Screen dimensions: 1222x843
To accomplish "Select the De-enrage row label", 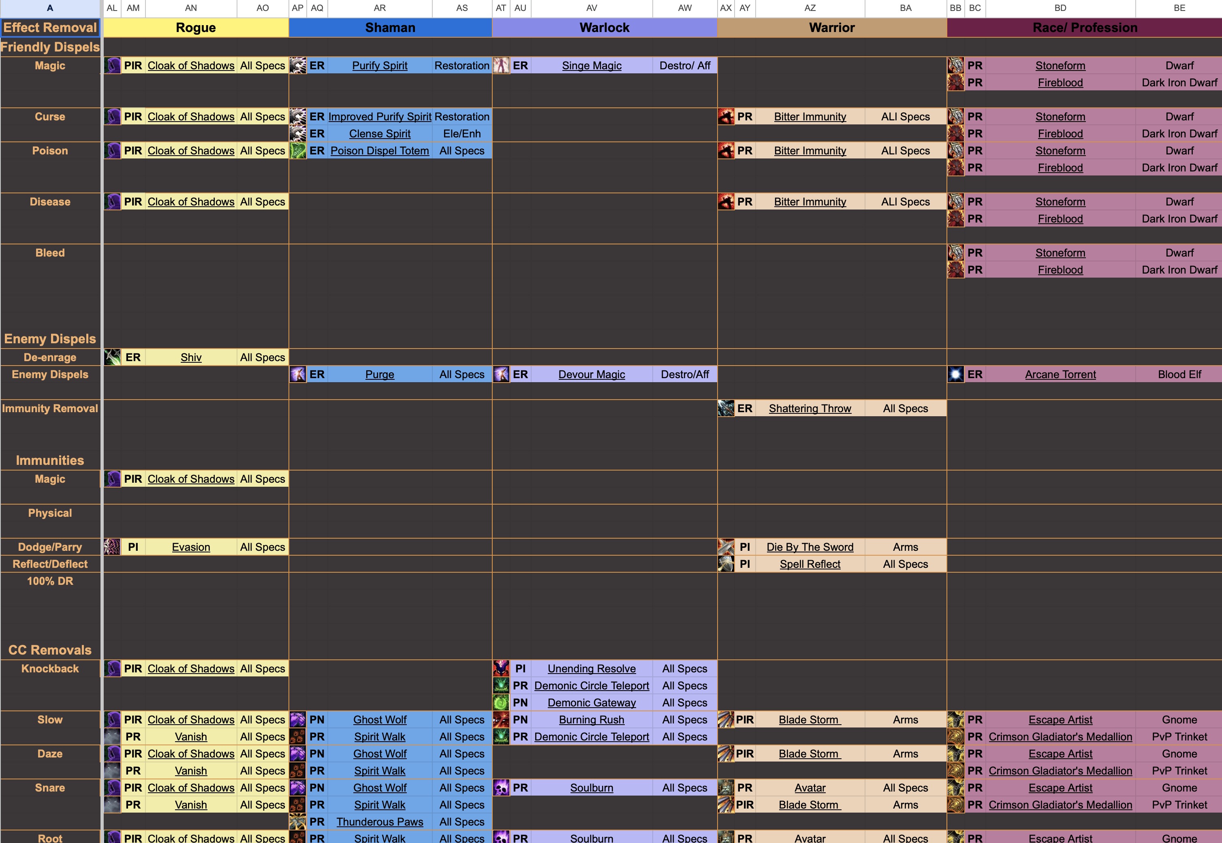I will click(x=50, y=357).
